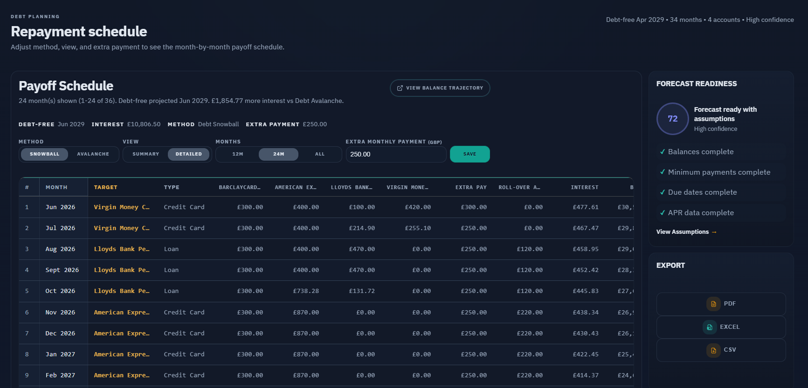This screenshot has width=808, height=388.
Task: Click the Excel spreadsheet icon
Action: point(710,327)
